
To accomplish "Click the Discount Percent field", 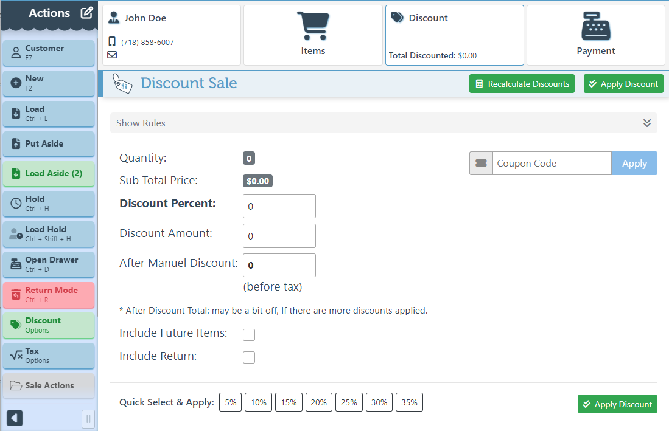I will click(279, 206).
